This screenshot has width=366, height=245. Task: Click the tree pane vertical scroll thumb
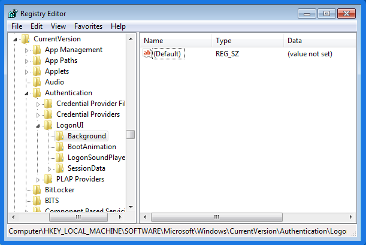coord(130,135)
